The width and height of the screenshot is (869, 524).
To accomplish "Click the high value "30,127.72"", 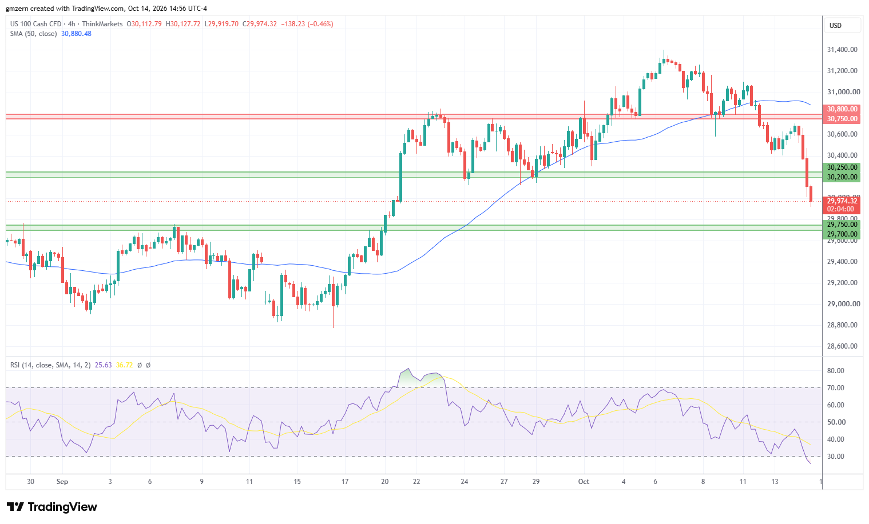I will click(185, 24).
